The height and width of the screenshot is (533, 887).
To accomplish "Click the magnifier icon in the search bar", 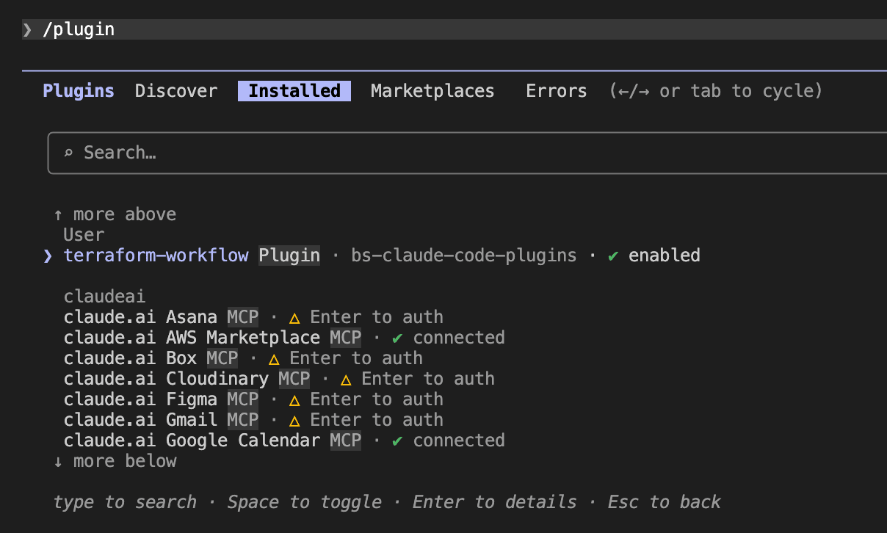I will (x=68, y=152).
